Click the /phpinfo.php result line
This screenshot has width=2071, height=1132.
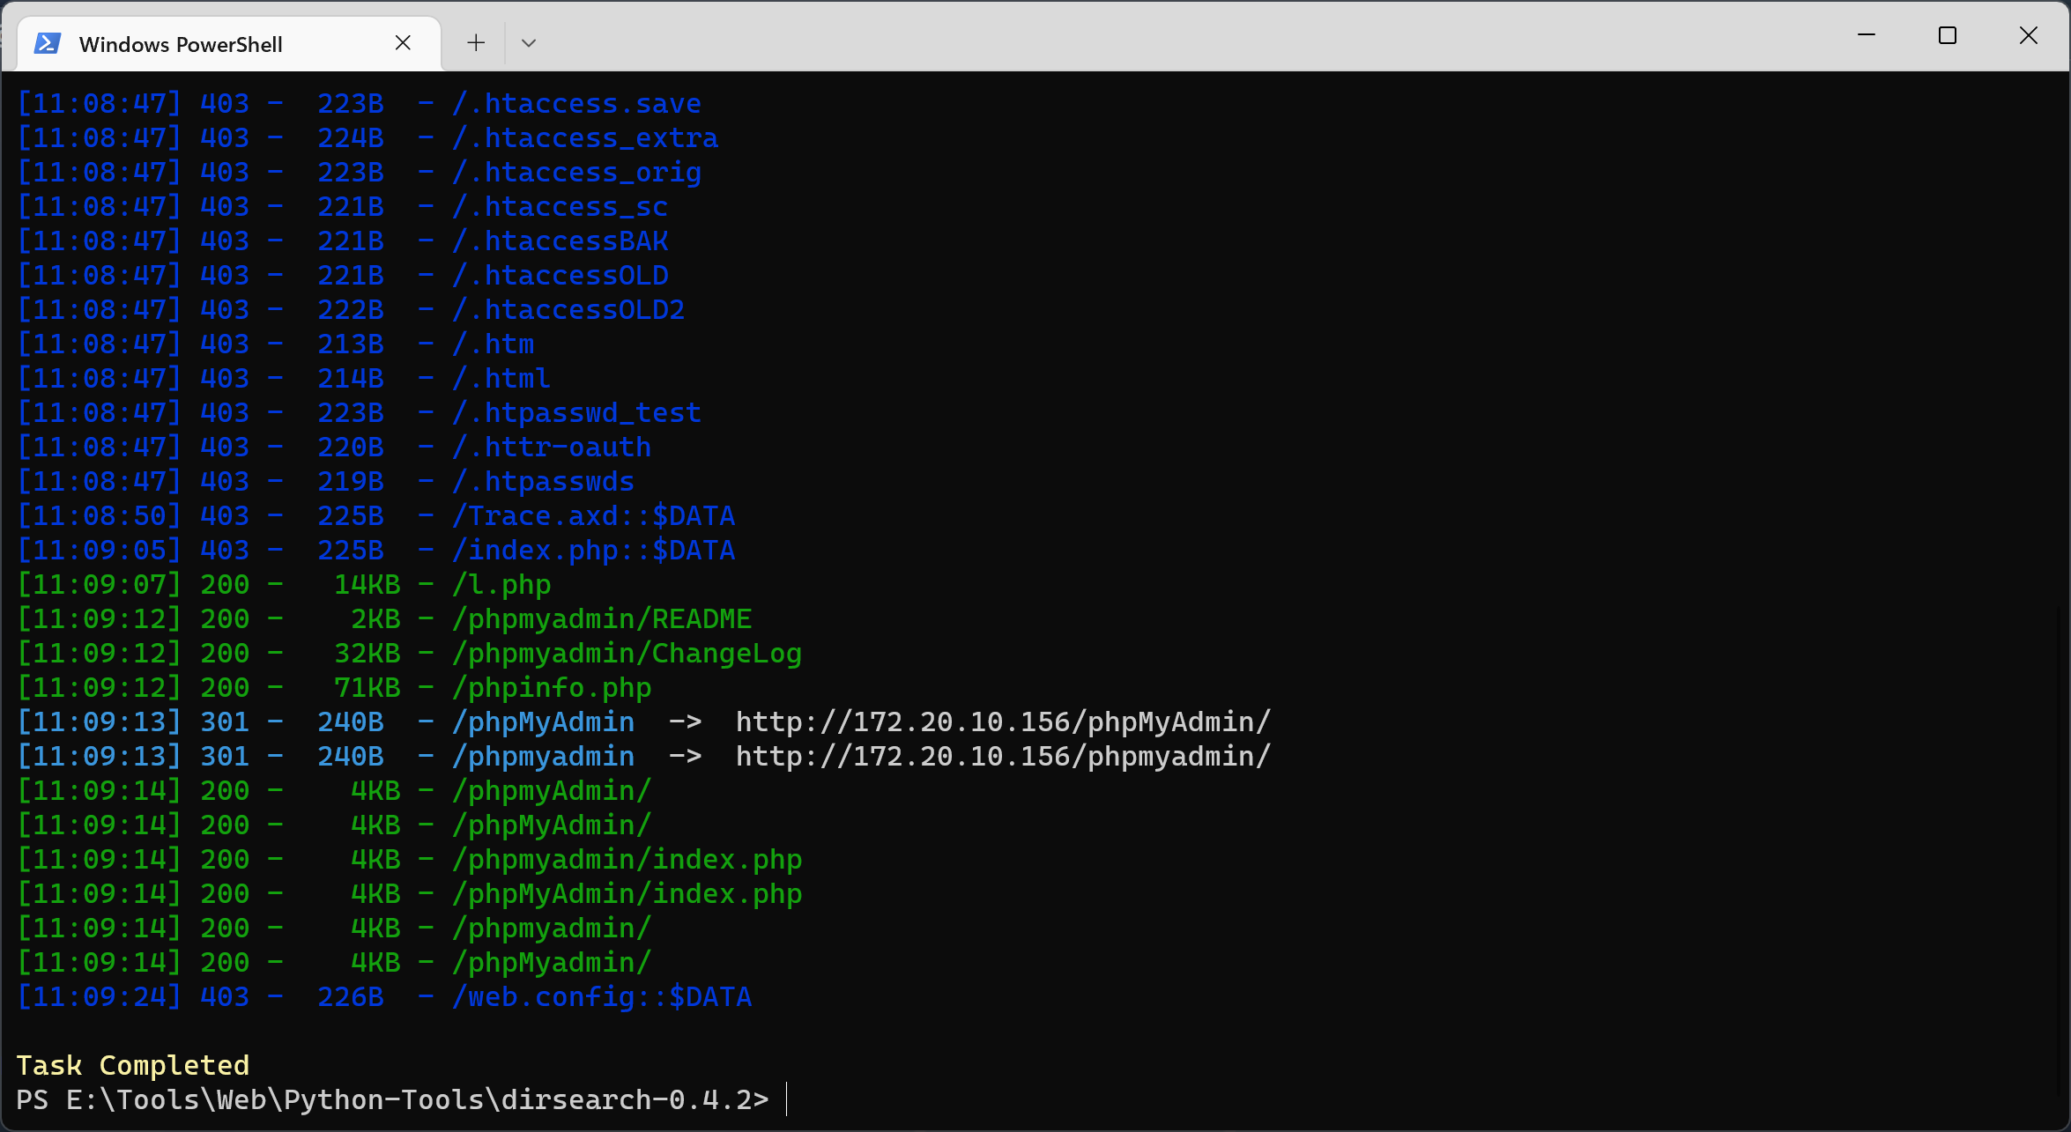tap(551, 688)
